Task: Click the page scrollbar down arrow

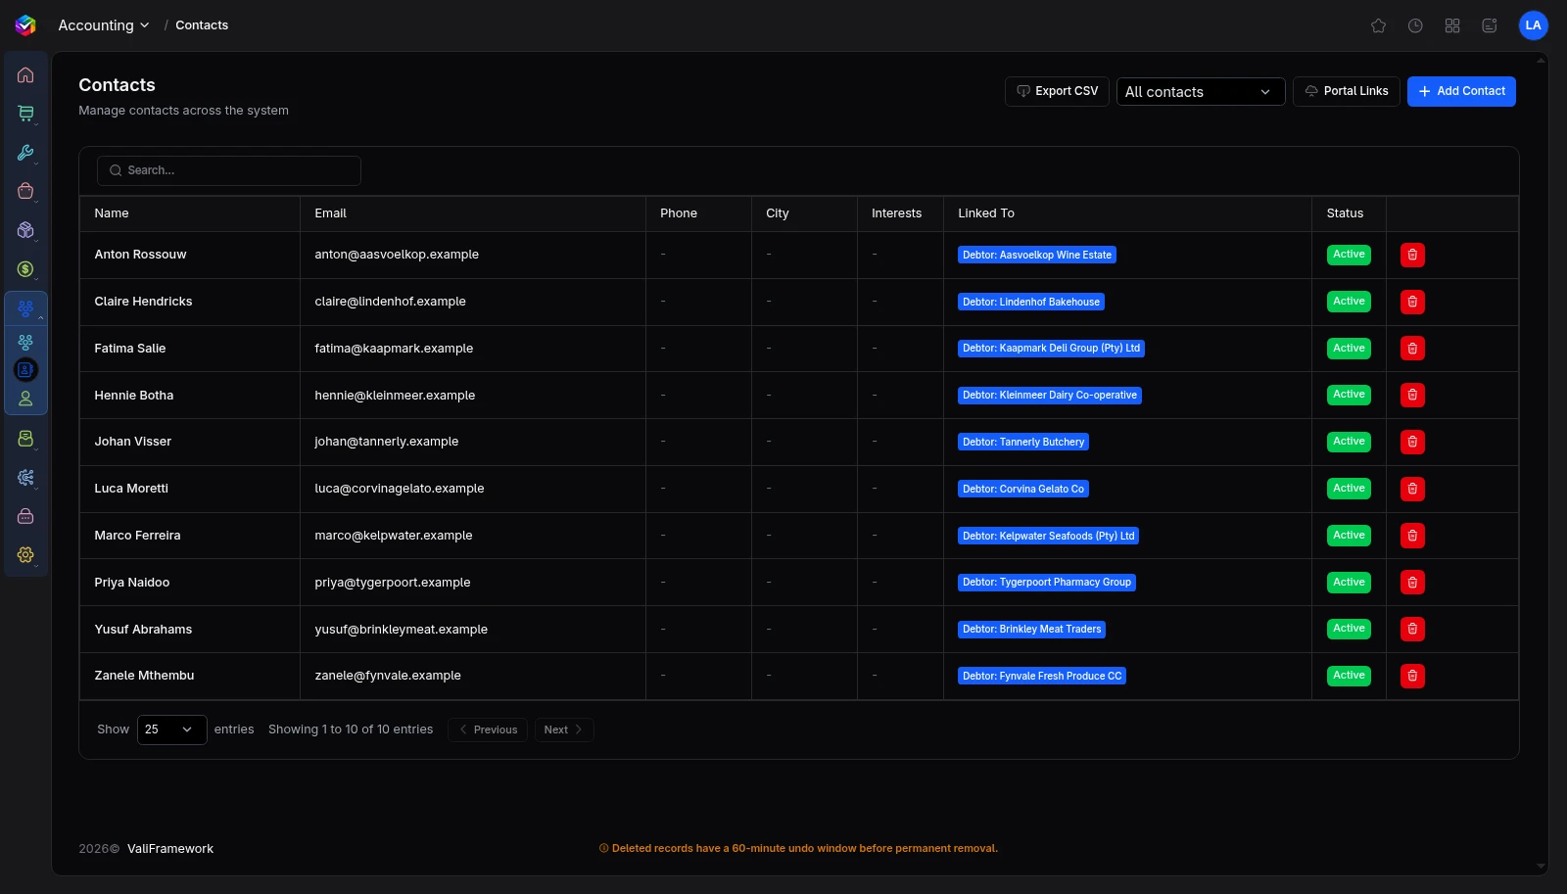Action: point(1542,867)
